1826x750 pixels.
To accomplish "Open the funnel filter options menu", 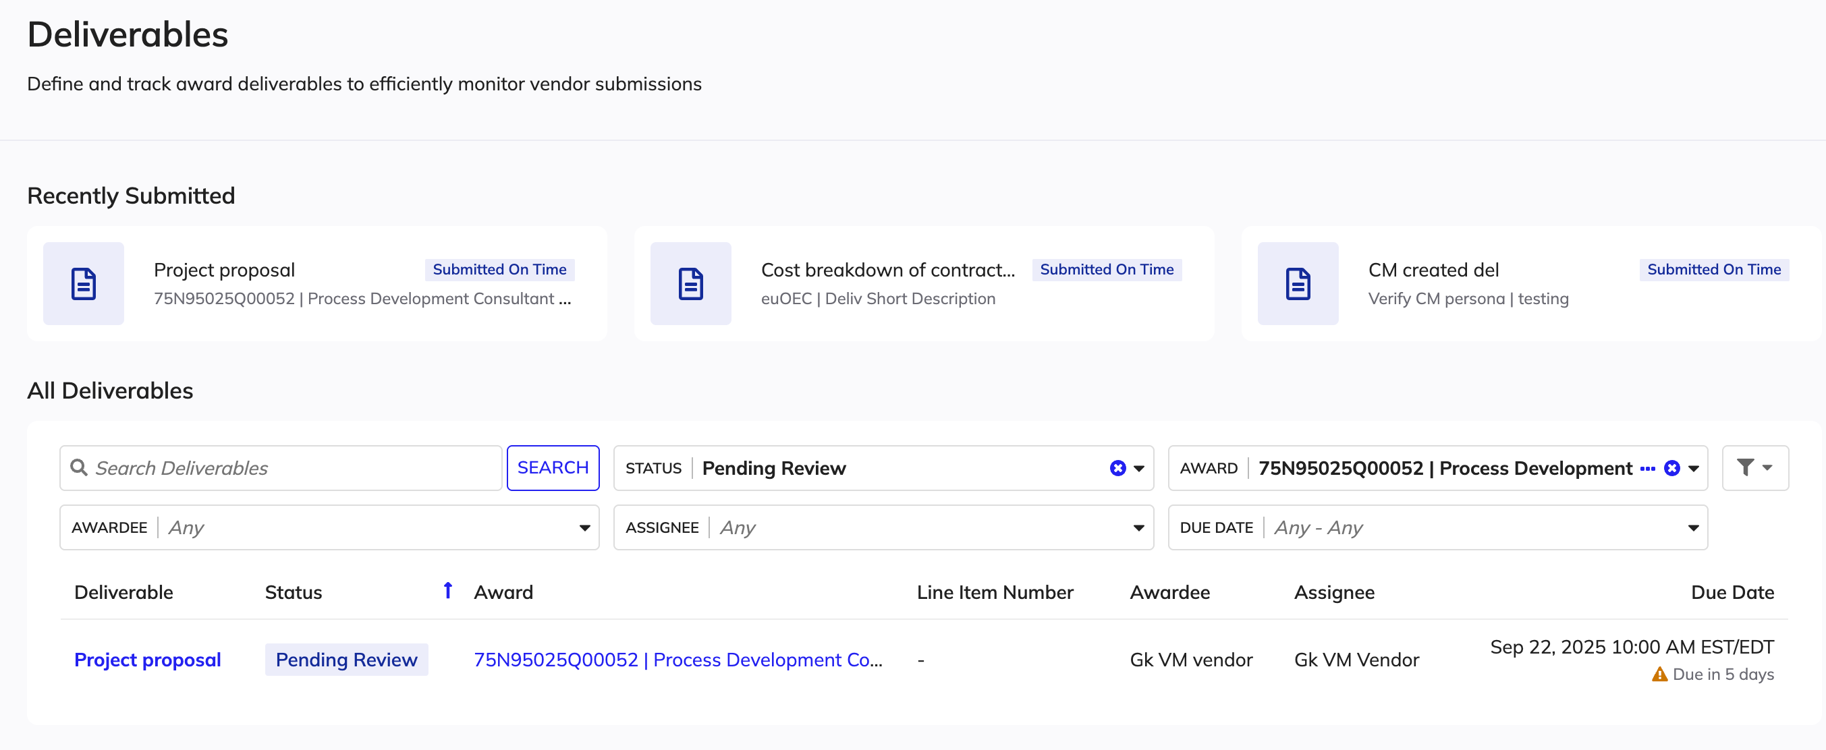I will [1754, 467].
